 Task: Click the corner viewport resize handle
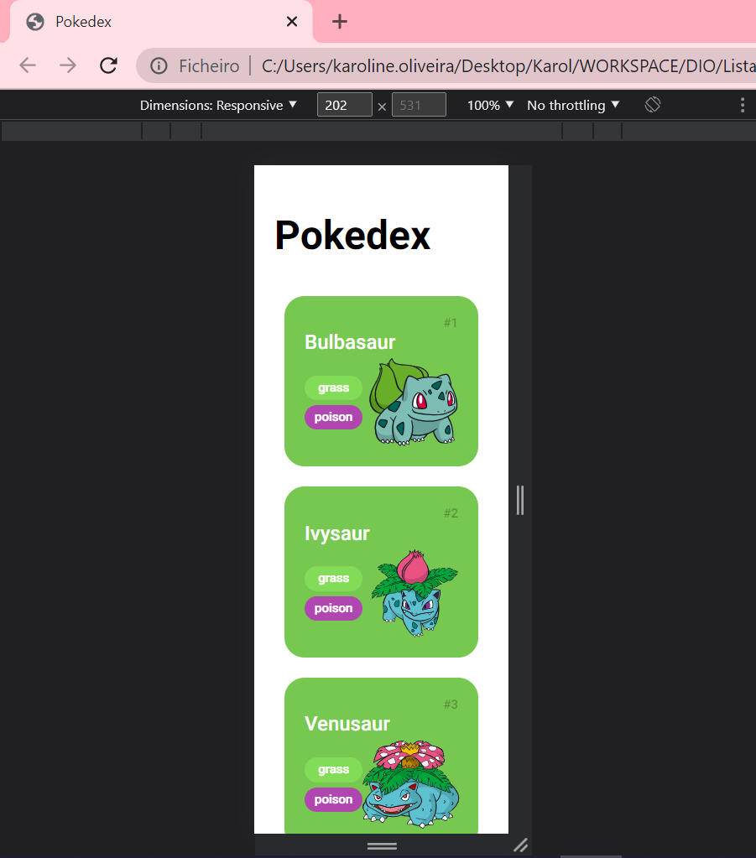520,845
